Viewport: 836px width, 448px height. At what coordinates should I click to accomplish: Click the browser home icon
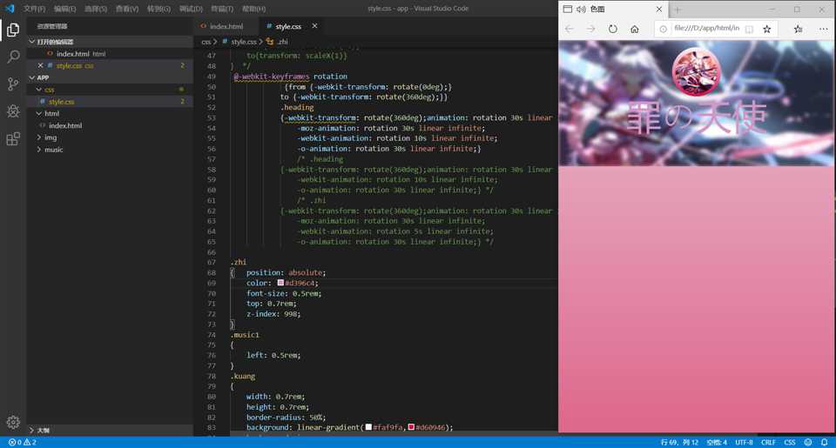click(635, 29)
